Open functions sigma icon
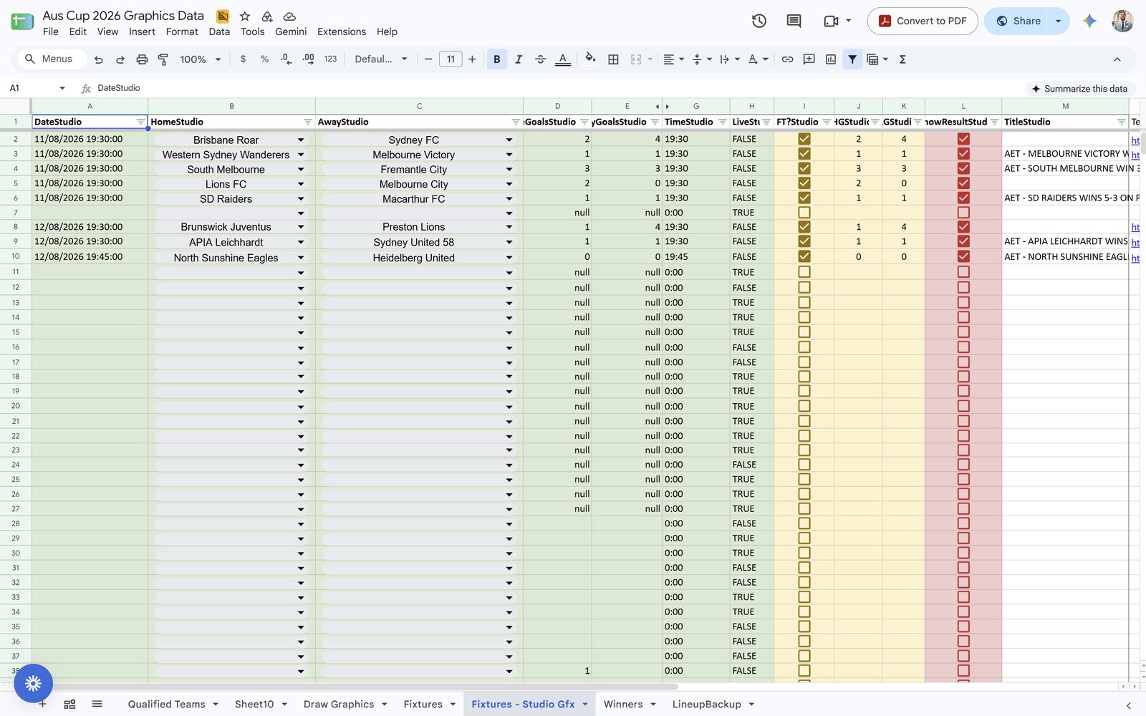The height and width of the screenshot is (716, 1146). click(902, 59)
